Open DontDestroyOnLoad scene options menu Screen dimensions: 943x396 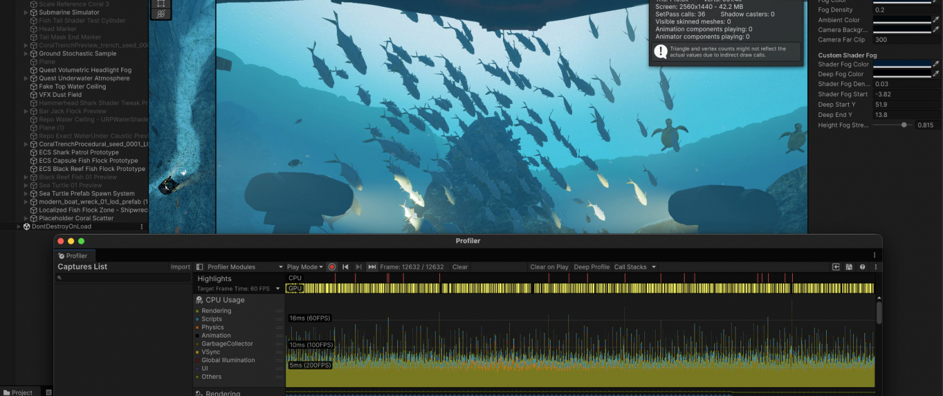141,227
